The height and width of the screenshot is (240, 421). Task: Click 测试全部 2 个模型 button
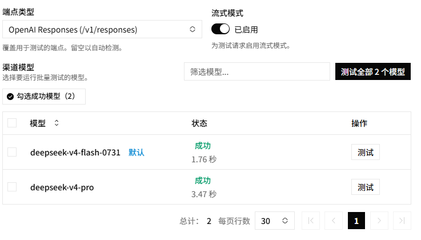click(373, 71)
